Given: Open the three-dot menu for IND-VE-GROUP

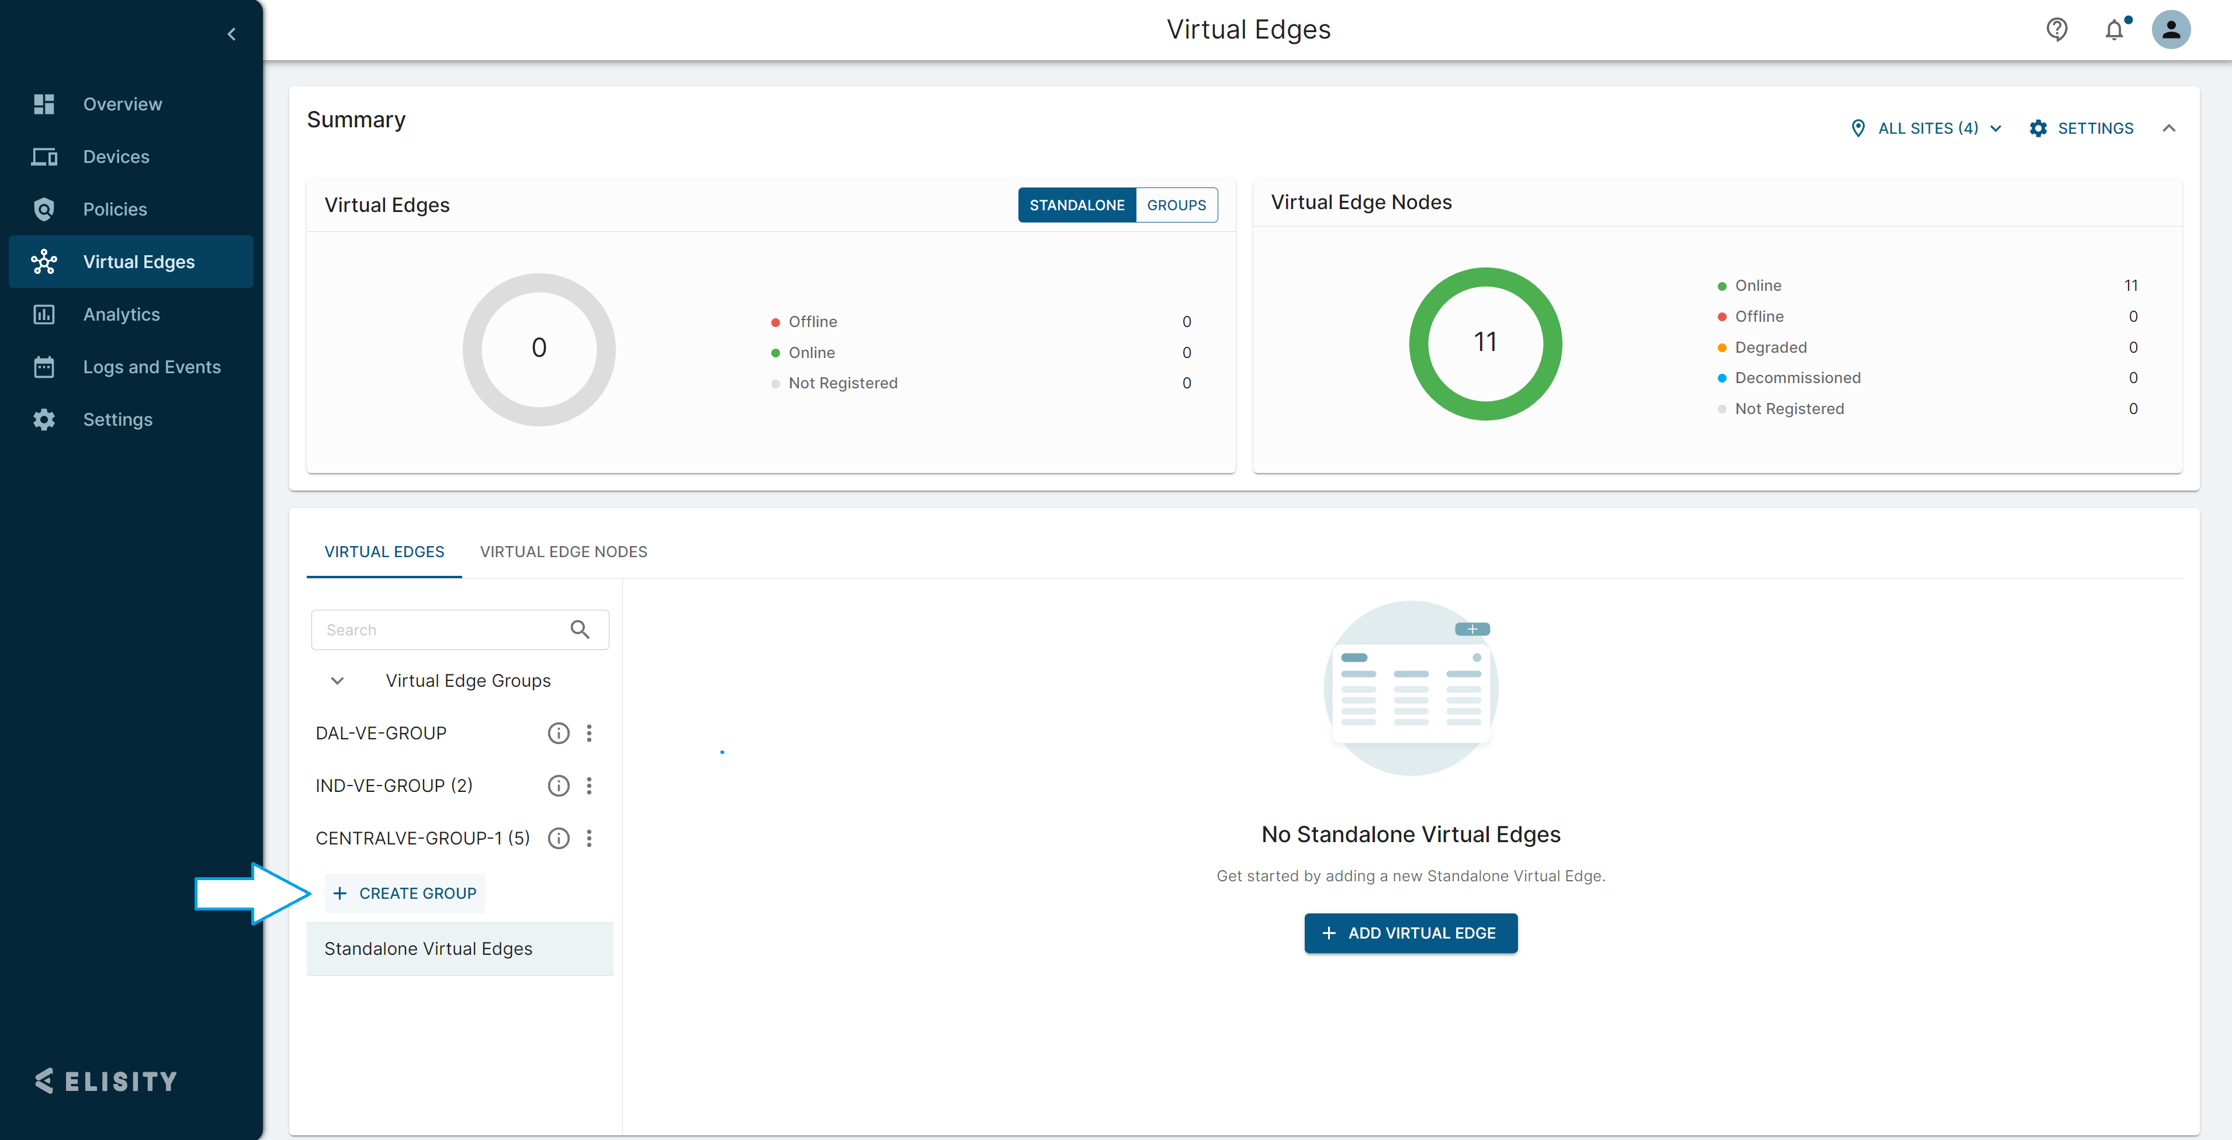Looking at the screenshot, I should tap(589, 786).
